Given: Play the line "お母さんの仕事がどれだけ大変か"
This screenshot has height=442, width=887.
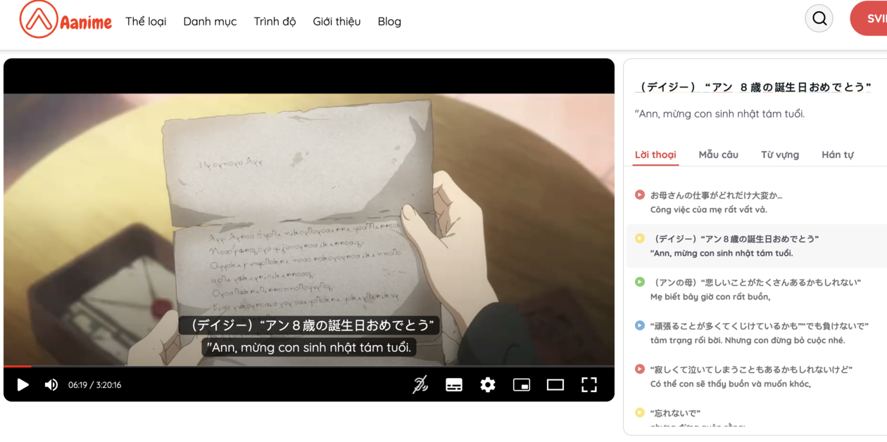Looking at the screenshot, I should click(640, 195).
